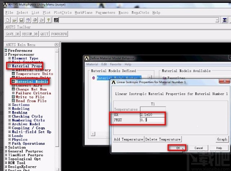Open the File menu
The image size is (231, 171).
[9, 13]
